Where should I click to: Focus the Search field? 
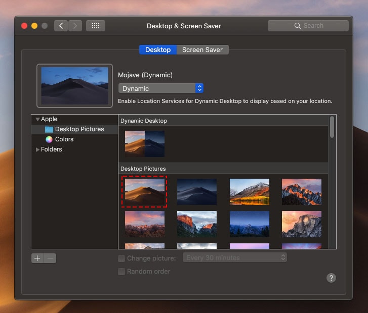308,26
